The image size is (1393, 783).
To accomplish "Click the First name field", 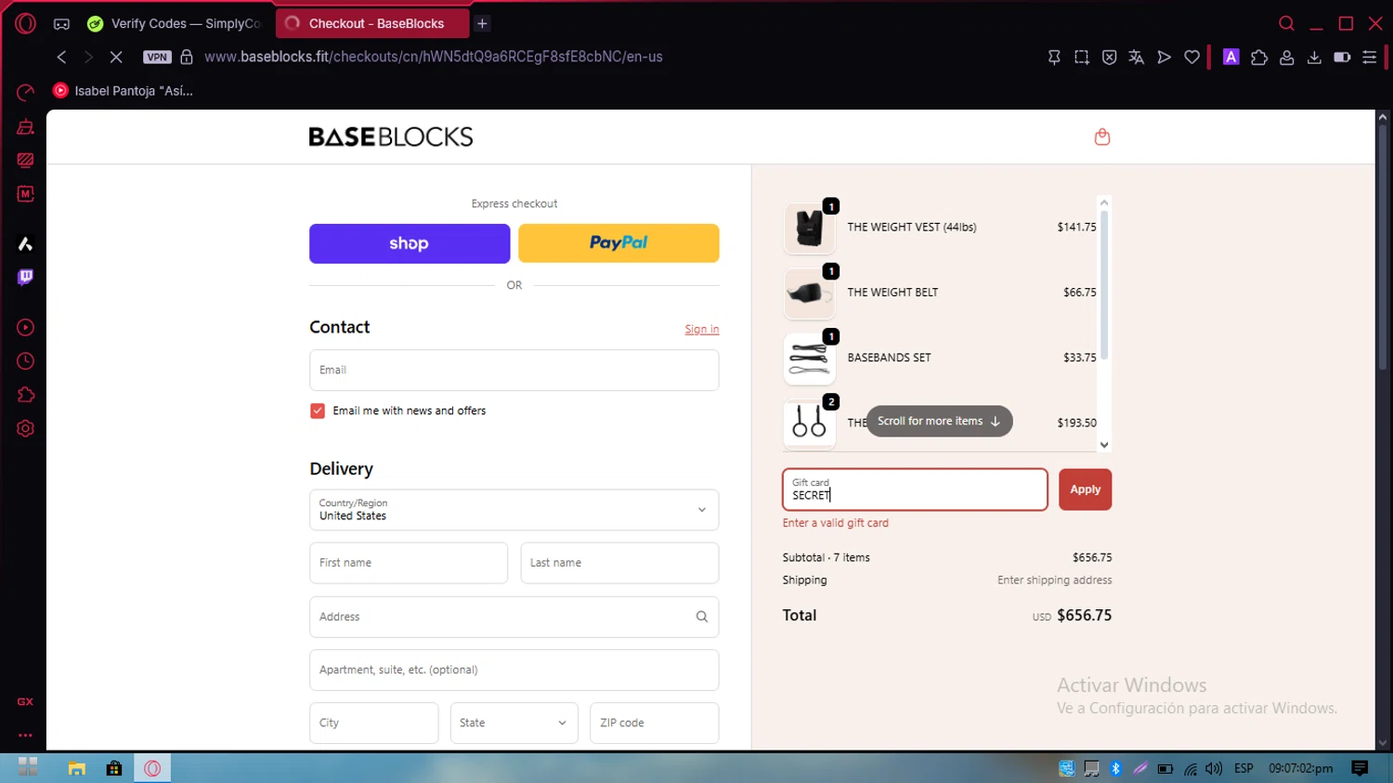I will (x=409, y=563).
